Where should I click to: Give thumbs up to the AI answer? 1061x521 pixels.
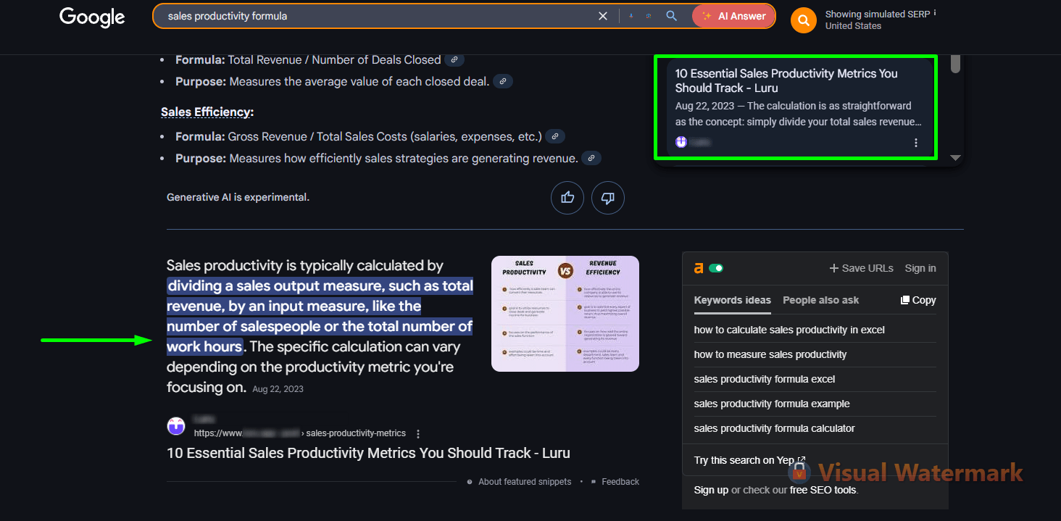[567, 198]
